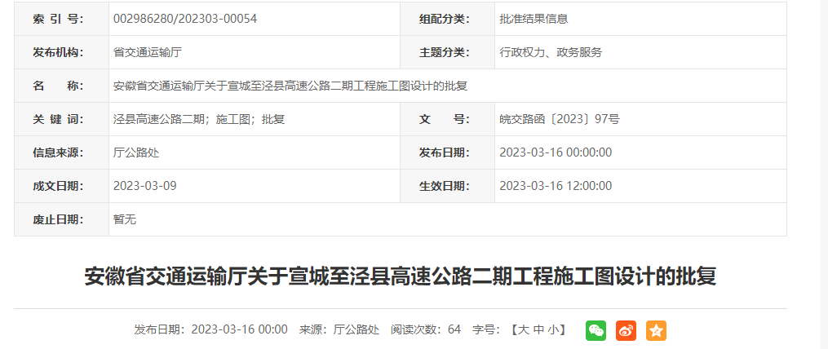Click the 索引号 label cell

pos(61,19)
